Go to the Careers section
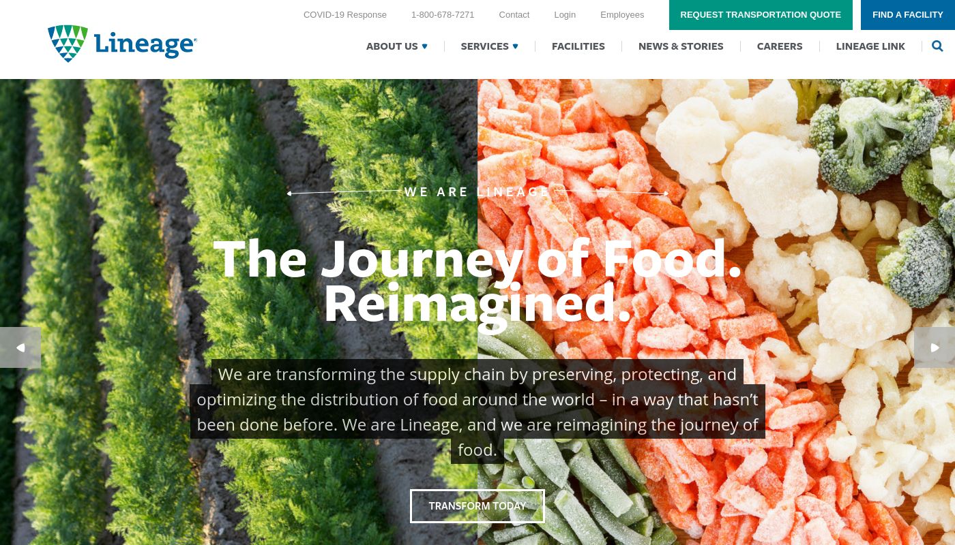 (x=780, y=46)
